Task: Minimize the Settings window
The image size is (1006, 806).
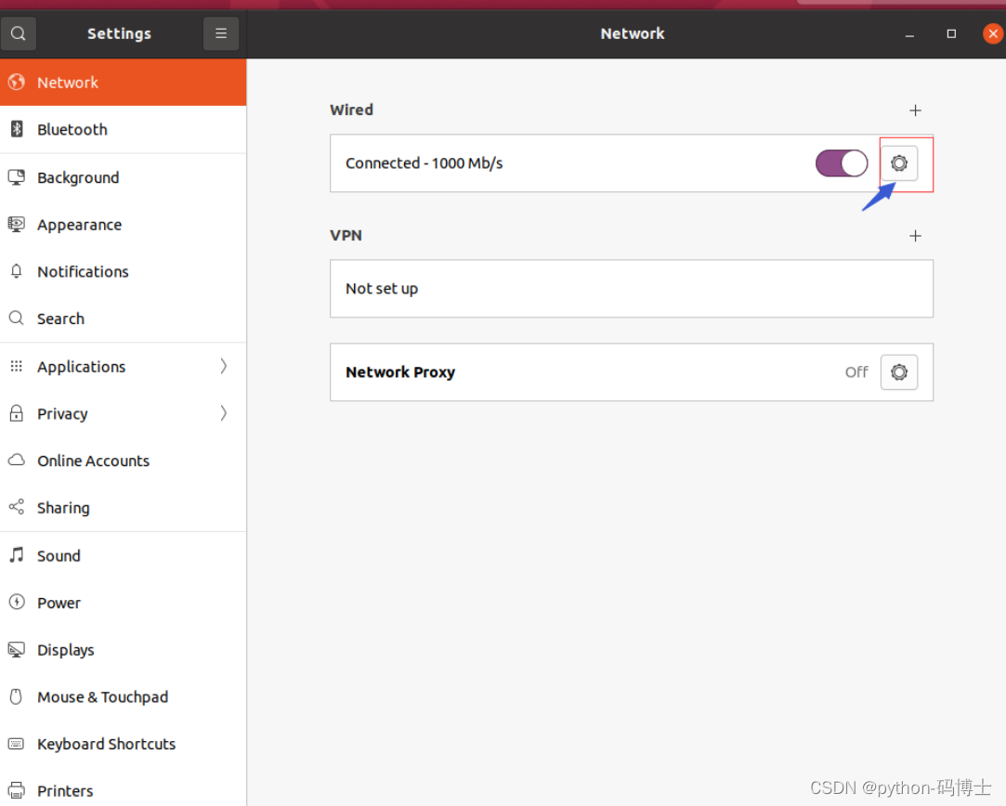Action: 909,34
